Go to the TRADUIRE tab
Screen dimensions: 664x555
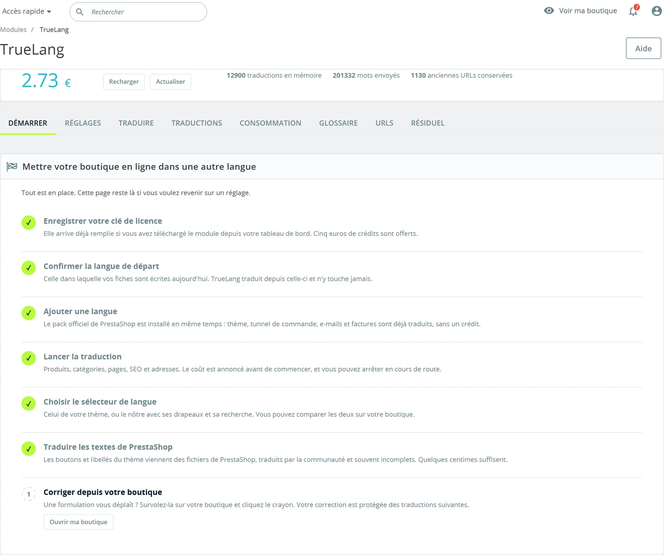point(136,123)
